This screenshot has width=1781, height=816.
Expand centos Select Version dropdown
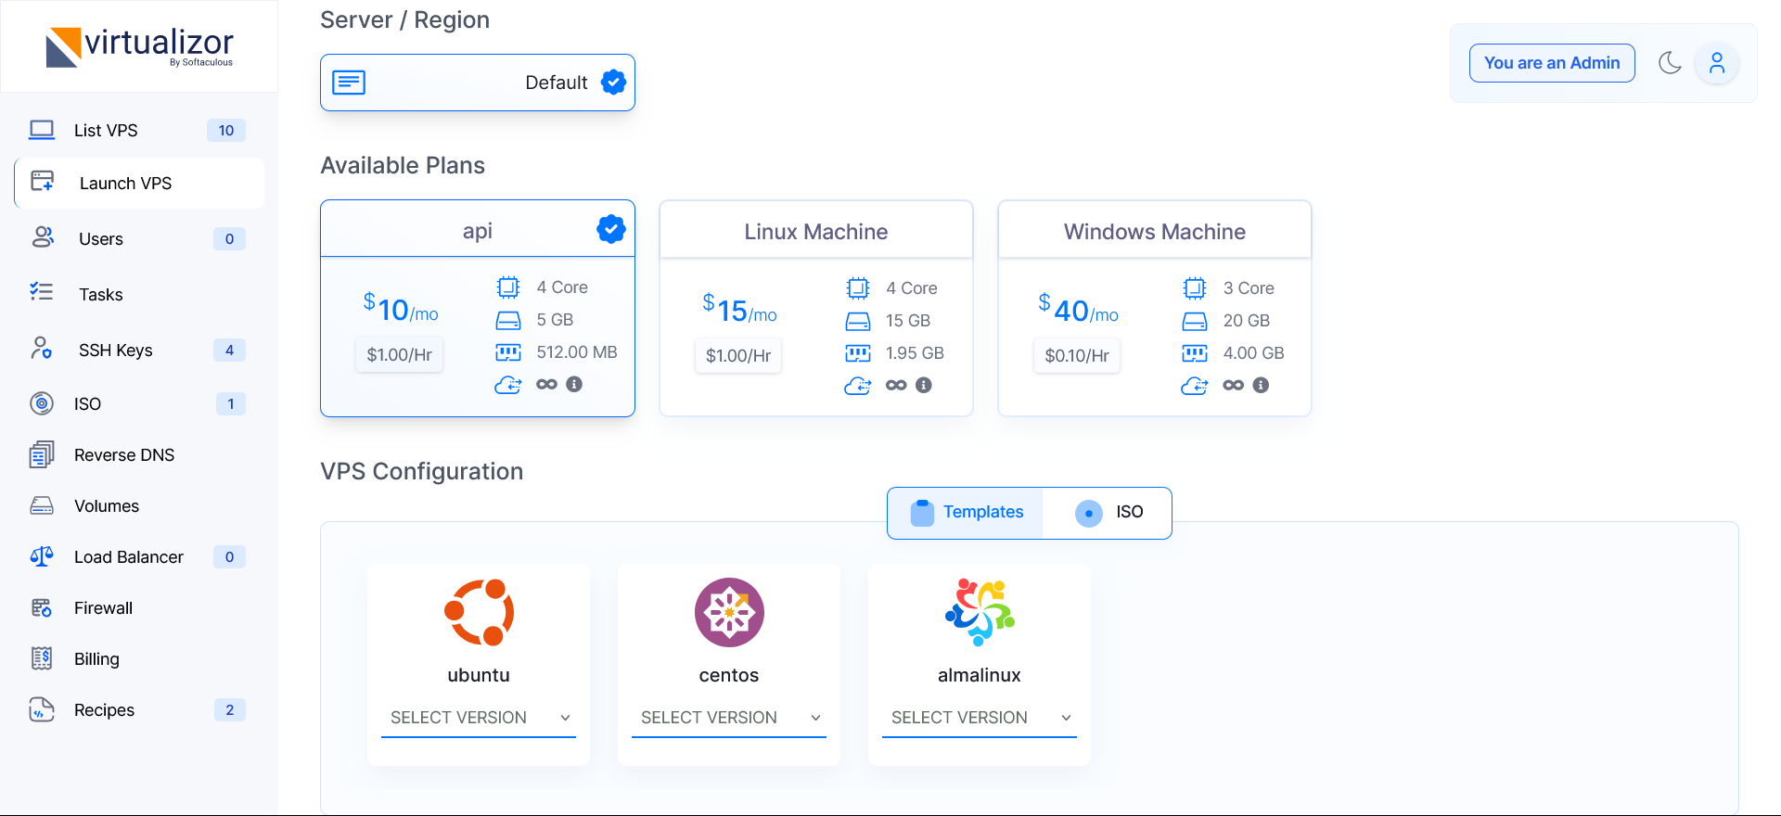coord(729,718)
